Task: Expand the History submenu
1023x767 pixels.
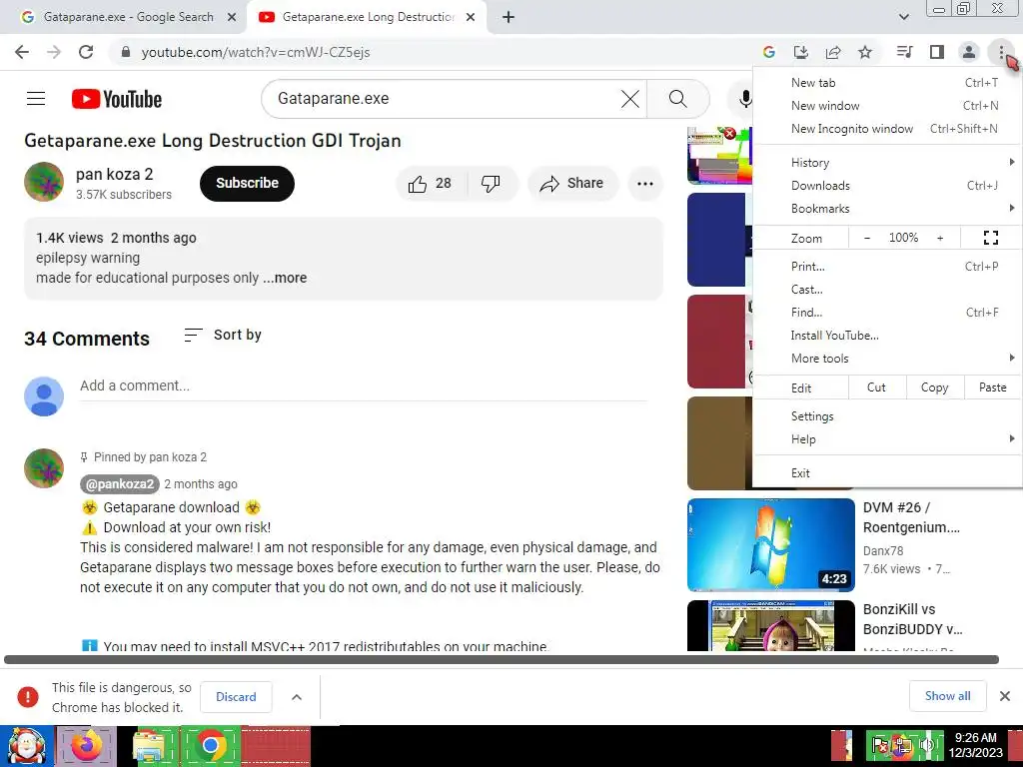Action: (x=888, y=163)
